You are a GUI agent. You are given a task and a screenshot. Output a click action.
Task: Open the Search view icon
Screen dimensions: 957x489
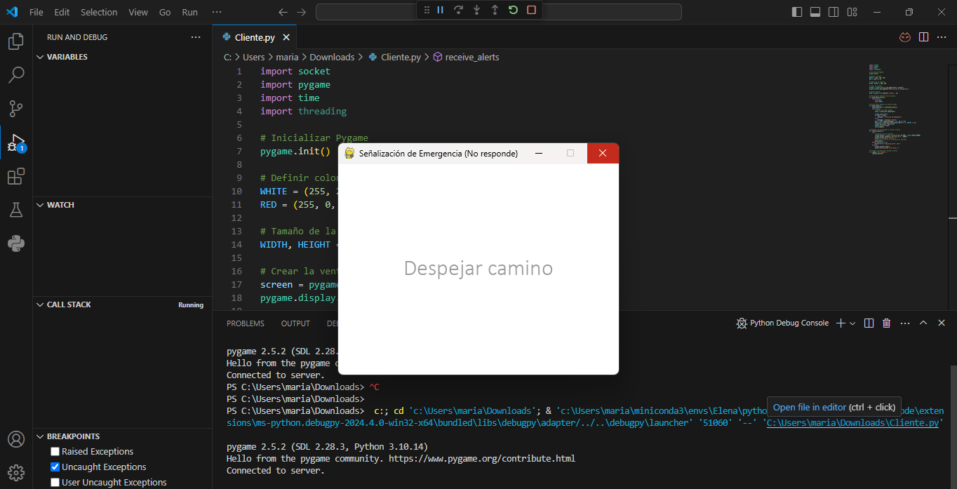click(x=15, y=75)
